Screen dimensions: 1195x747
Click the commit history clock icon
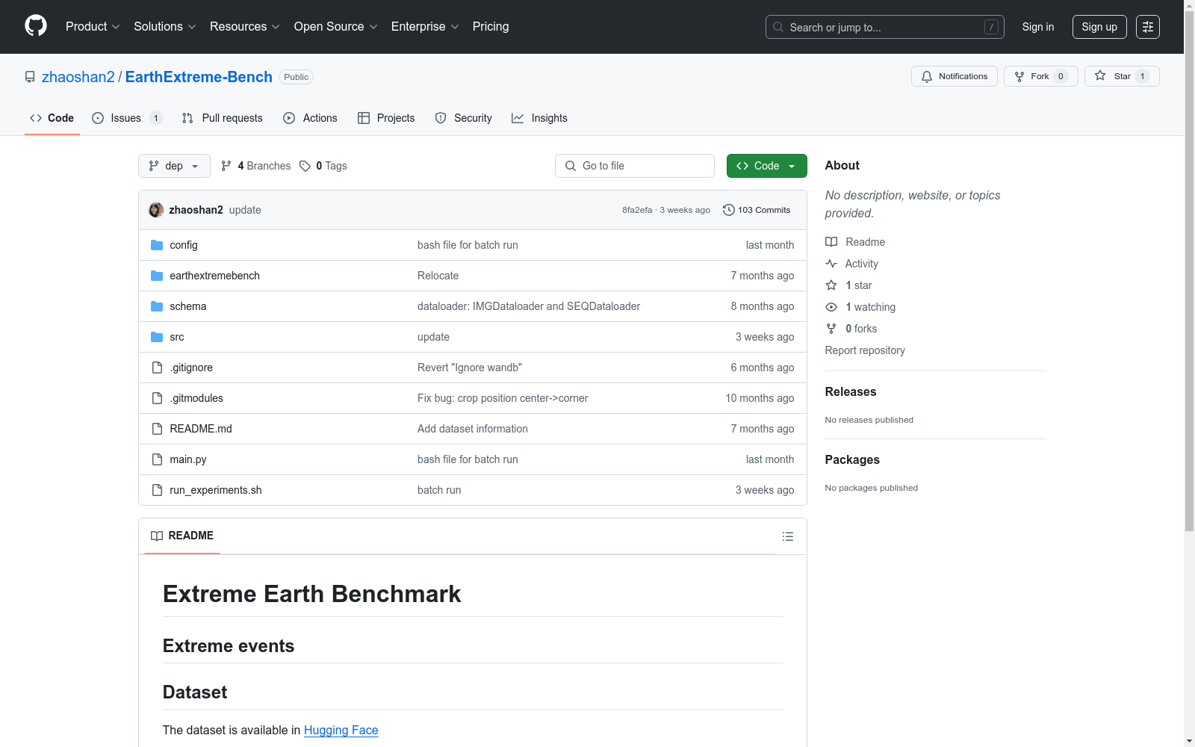[729, 210]
